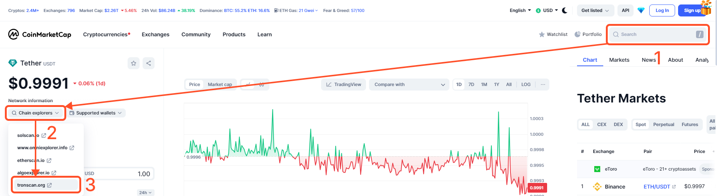
Task: Click the slash shortcut badge in search
Action: (700, 34)
